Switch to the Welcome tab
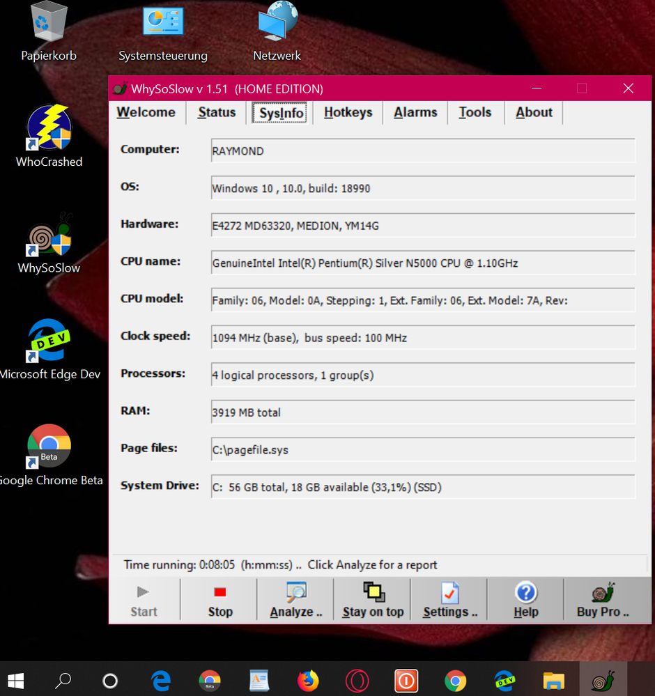Screen dimensions: 655x696 pyautogui.click(x=146, y=113)
